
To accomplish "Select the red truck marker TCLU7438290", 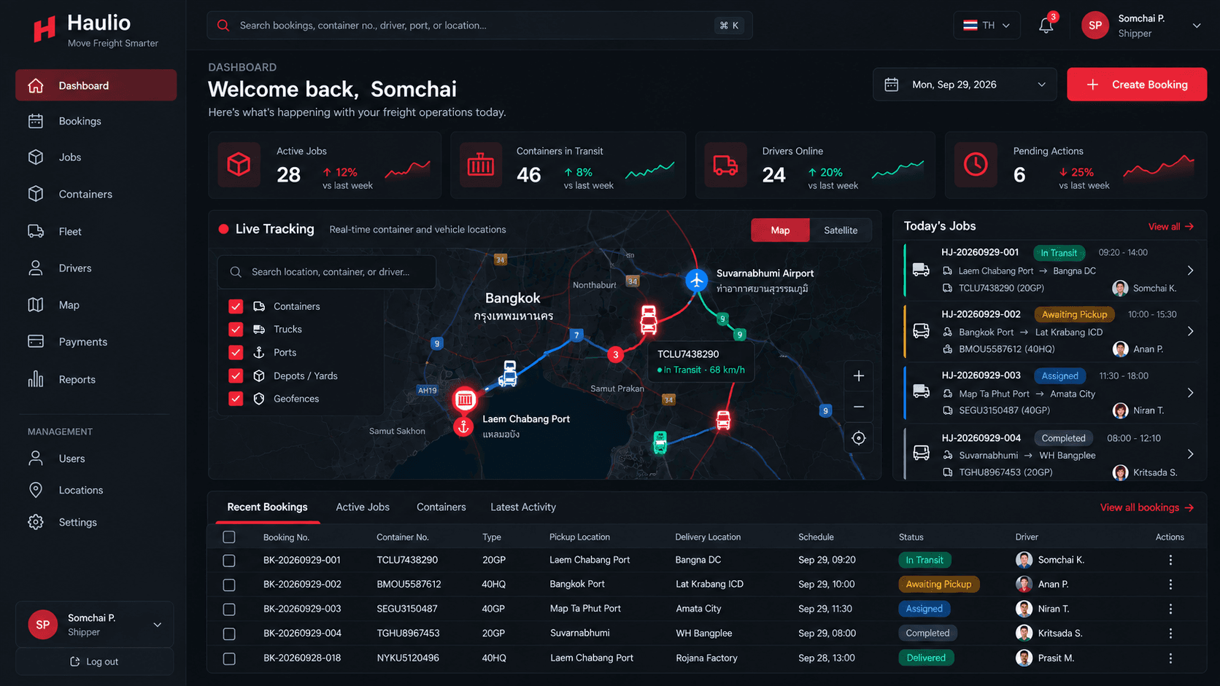I will click(649, 319).
